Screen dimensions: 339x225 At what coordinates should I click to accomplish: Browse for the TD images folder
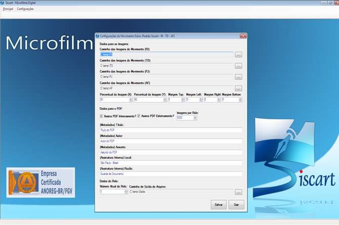point(238,66)
